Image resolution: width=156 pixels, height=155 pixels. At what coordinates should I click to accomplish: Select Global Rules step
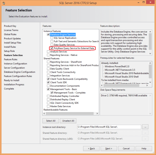point(10,34)
